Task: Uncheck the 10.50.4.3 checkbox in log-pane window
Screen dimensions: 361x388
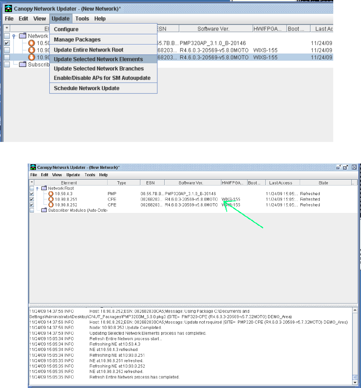Action: coord(32,194)
